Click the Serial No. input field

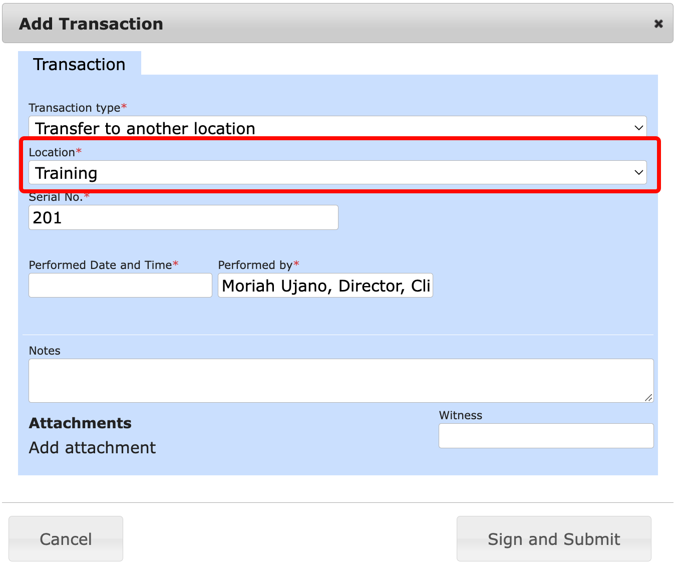[x=183, y=217]
